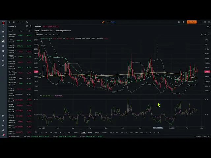Select the 1M range
This screenshot has width=211, height=158.
[x=46, y=132]
